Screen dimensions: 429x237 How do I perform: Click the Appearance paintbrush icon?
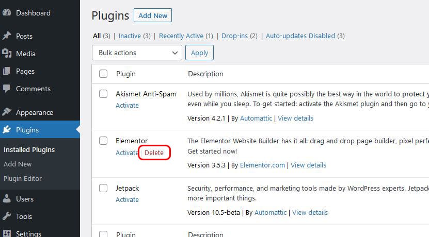7,112
